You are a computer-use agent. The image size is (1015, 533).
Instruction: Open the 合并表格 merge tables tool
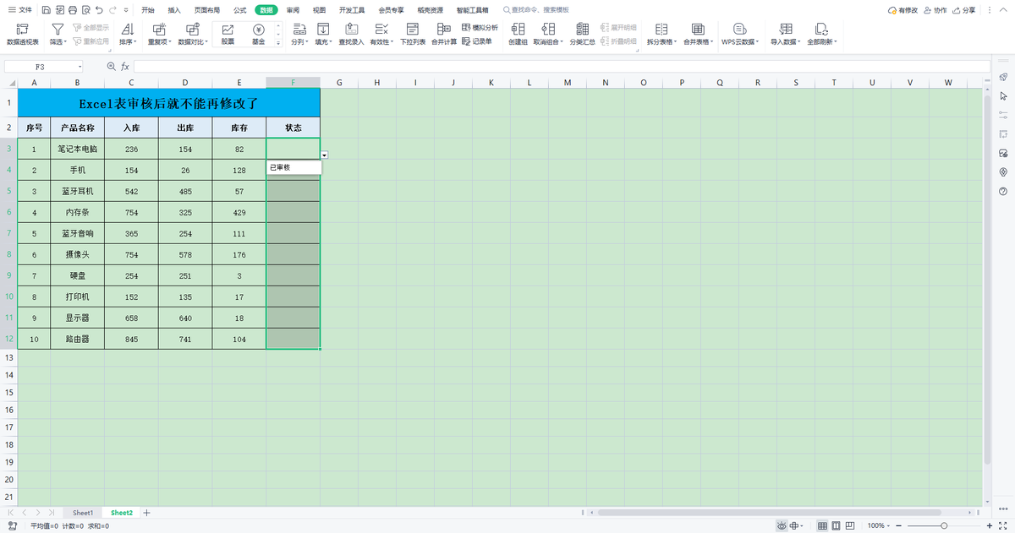point(697,35)
